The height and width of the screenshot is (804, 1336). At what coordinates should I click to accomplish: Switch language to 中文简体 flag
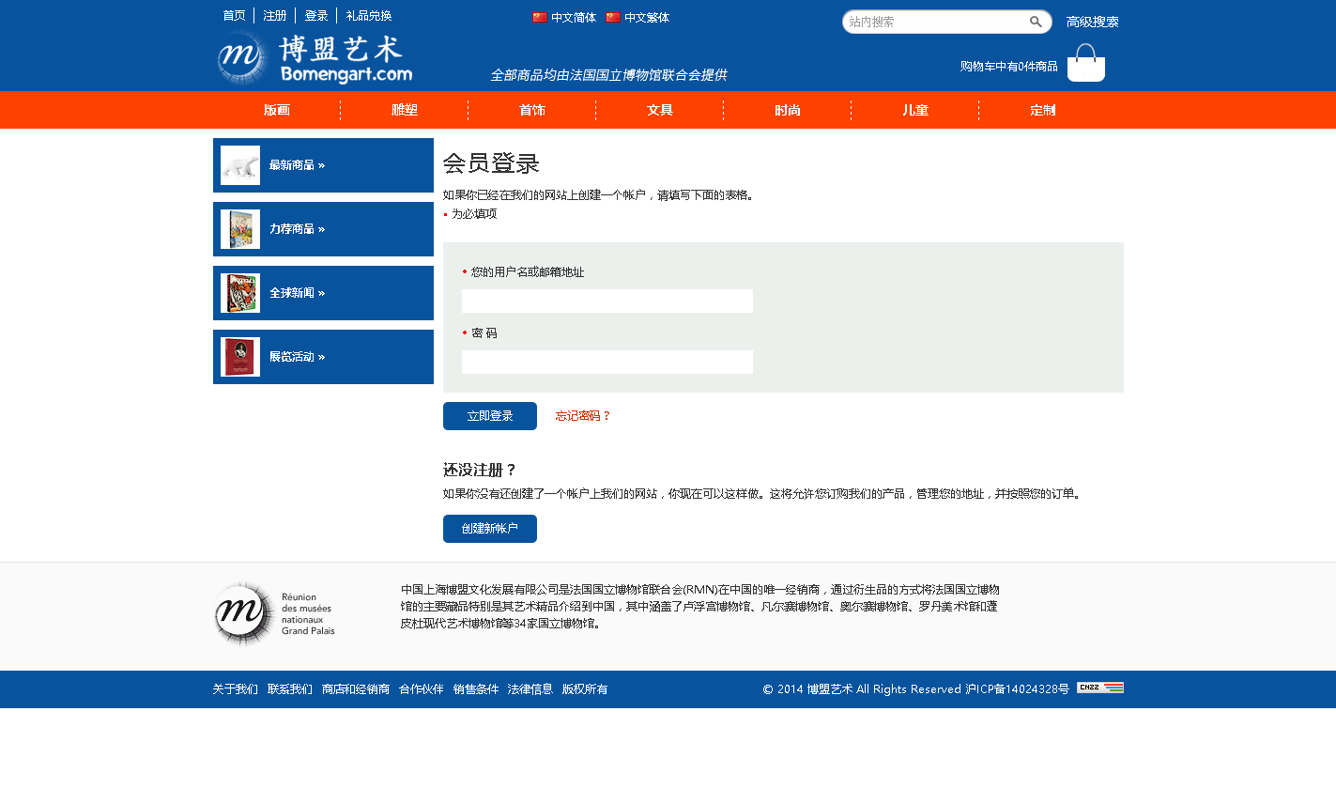[x=540, y=18]
